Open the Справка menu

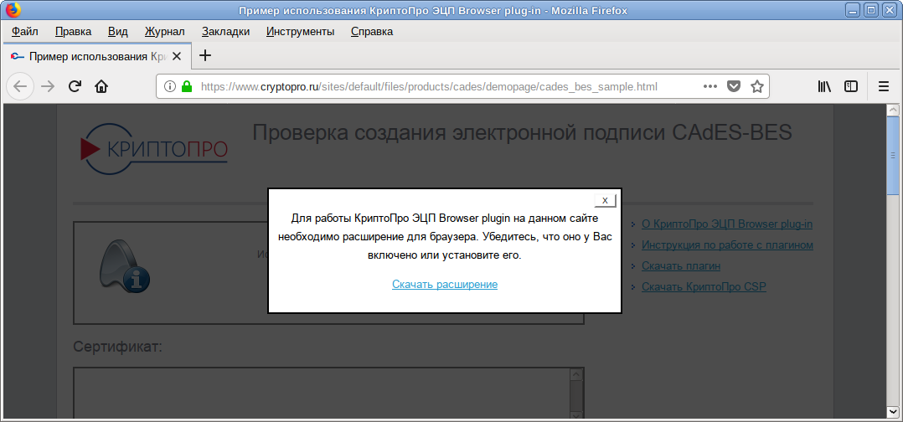pos(372,32)
